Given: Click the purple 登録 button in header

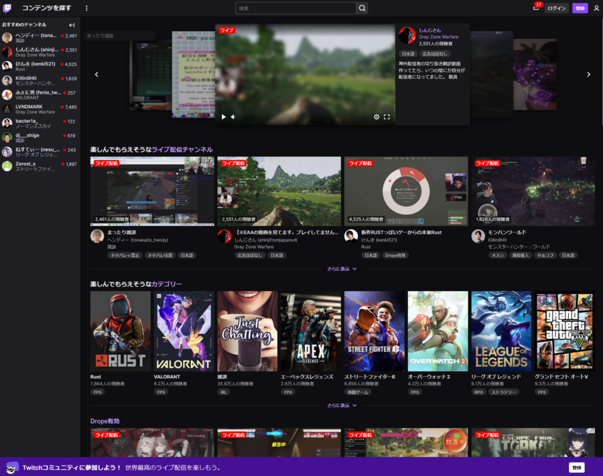Looking at the screenshot, I should 580,8.
